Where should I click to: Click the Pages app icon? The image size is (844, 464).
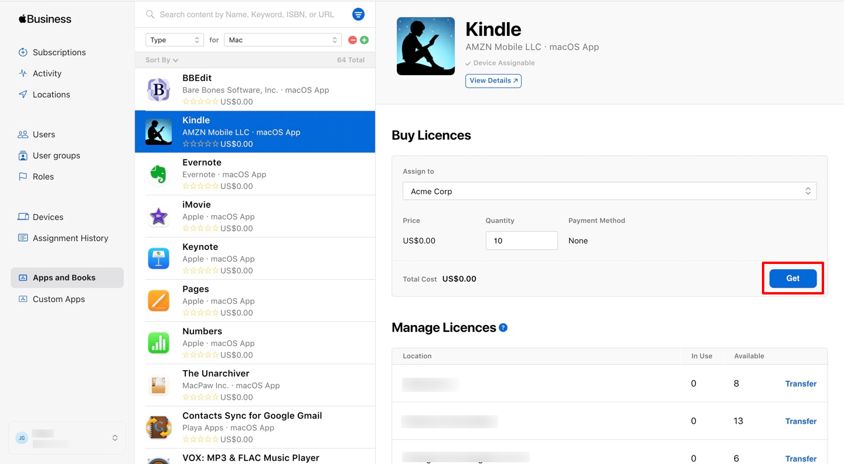point(158,301)
